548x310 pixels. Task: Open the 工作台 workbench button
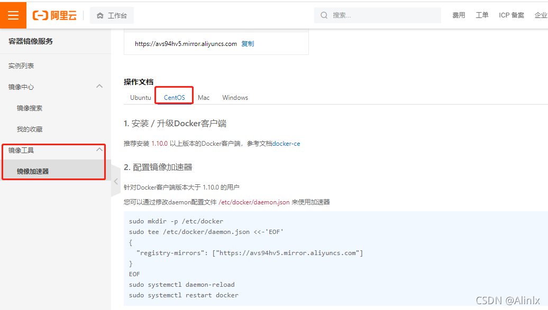[112, 16]
